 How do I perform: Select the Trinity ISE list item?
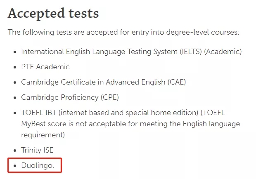point(37,150)
